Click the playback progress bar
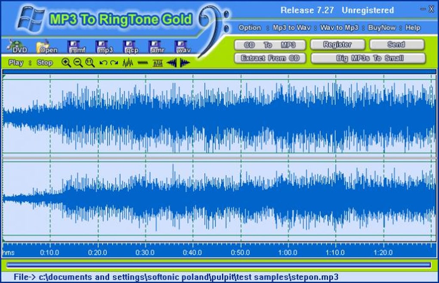This screenshot has height=283, width=439. [x=219, y=264]
